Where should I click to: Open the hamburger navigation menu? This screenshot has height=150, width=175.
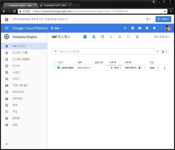7,28
